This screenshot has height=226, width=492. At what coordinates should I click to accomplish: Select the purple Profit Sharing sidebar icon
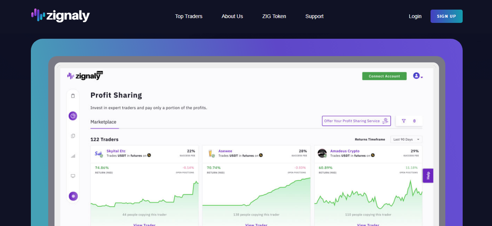73,116
